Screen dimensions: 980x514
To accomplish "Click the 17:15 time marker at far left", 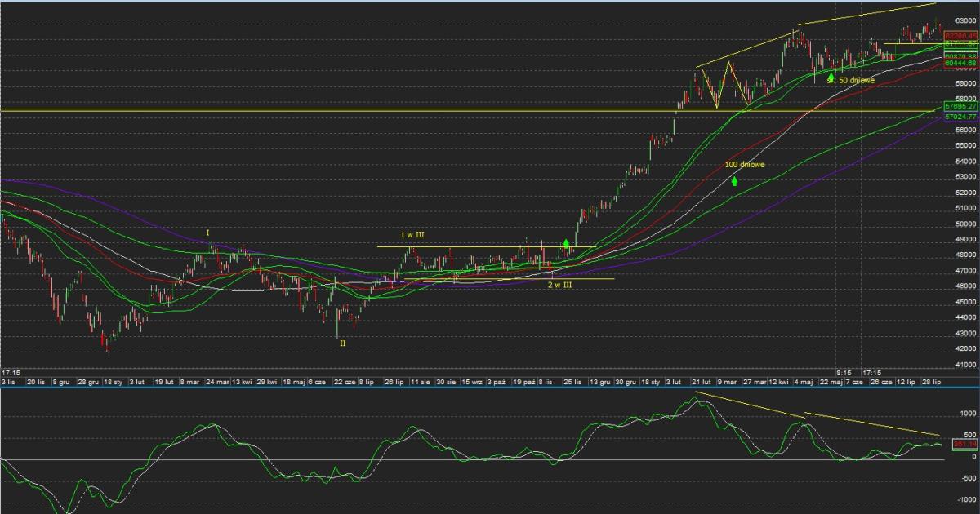I will (11, 372).
